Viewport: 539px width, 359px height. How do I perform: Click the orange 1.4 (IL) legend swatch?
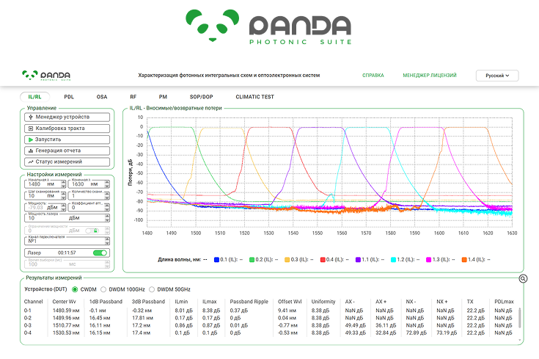(x=464, y=260)
